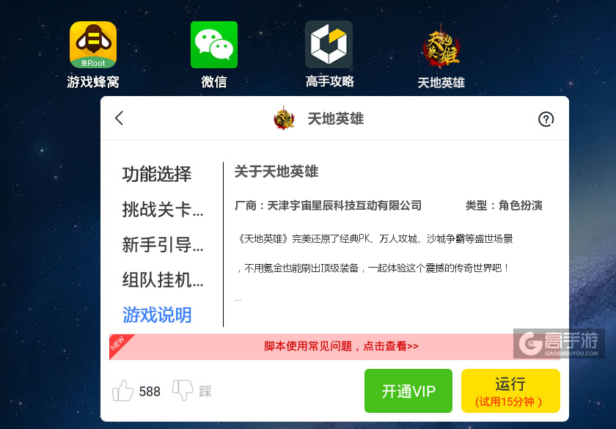Launch the 微信 WeChat app
The width and height of the screenshot is (616, 429).
click(213, 45)
